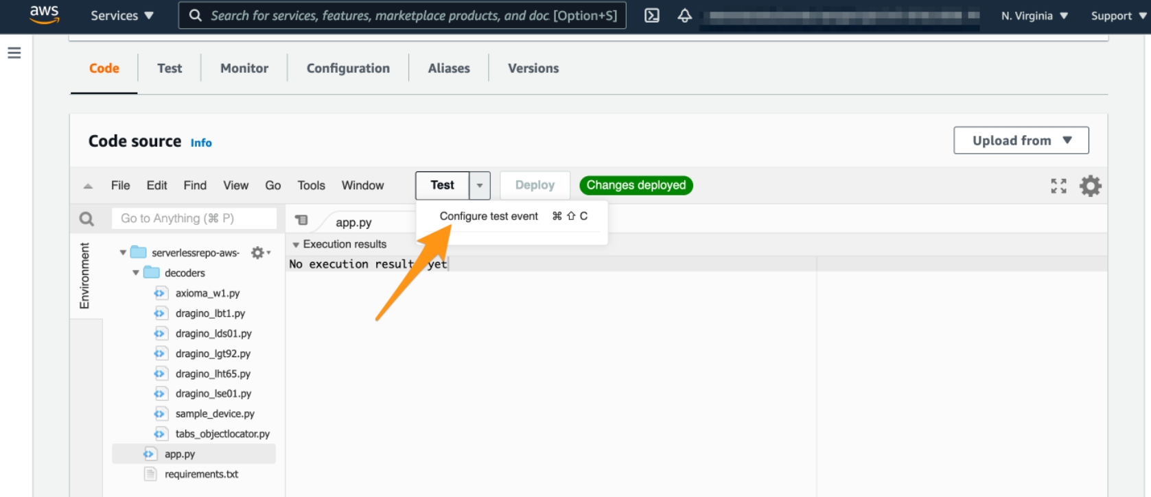
Task: Open editor preferences gear
Action: click(x=1091, y=186)
